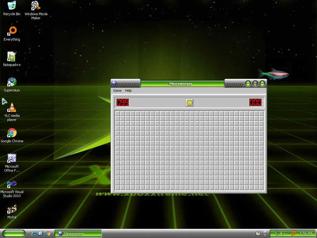The height and width of the screenshot is (238, 317).
Task: Click the Supermium browser shortcut
Action: (x=12, y=84)
